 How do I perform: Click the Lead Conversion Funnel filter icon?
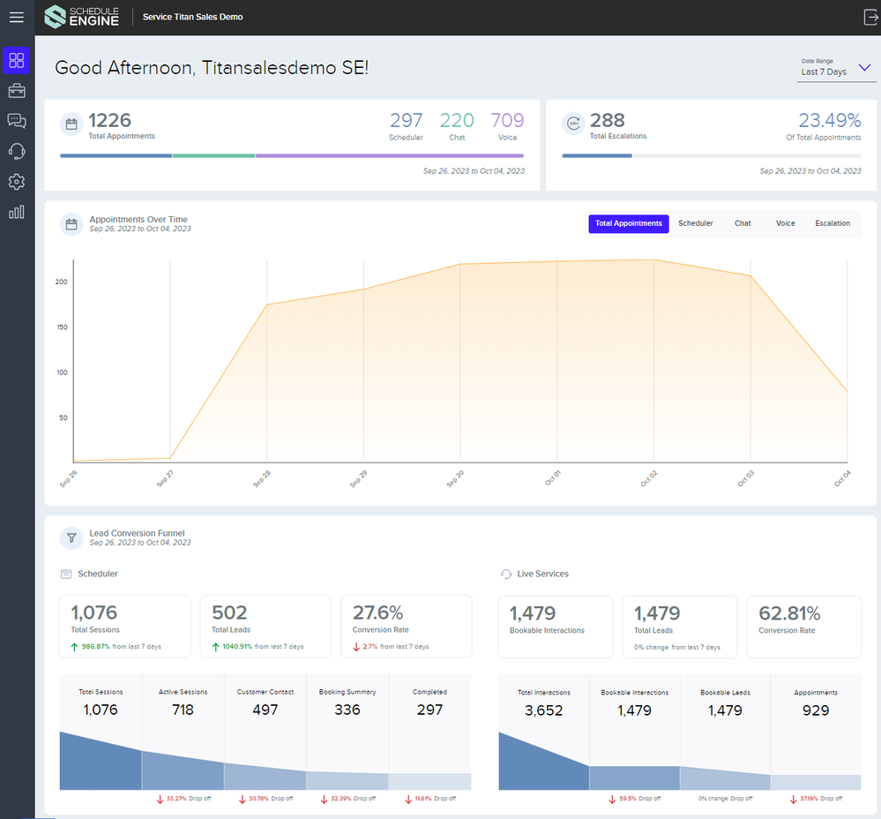[x=71, y=537]
